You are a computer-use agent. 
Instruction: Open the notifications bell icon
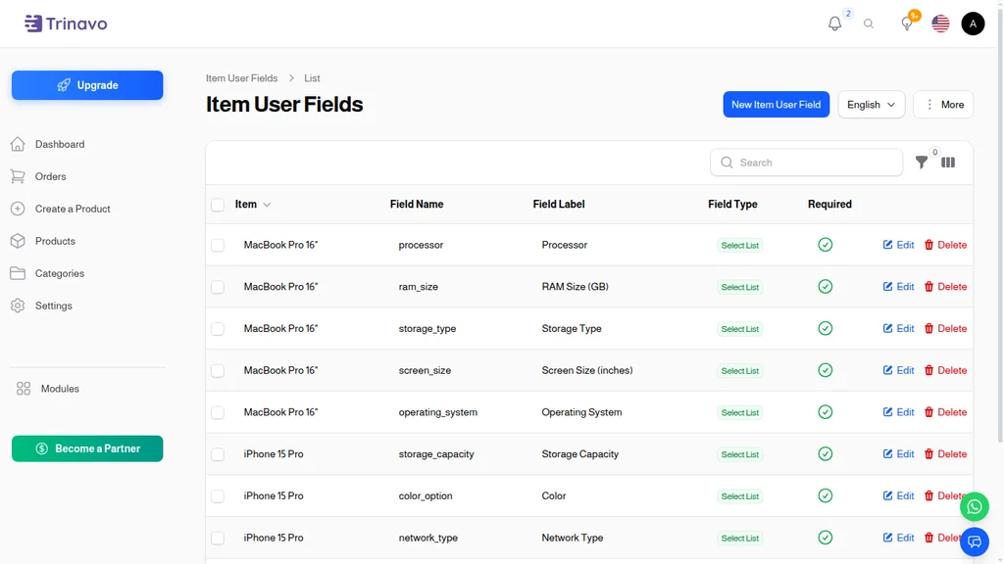click(x=834, y=23)
